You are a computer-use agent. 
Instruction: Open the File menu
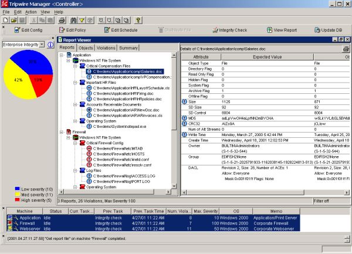coord(6,12)
